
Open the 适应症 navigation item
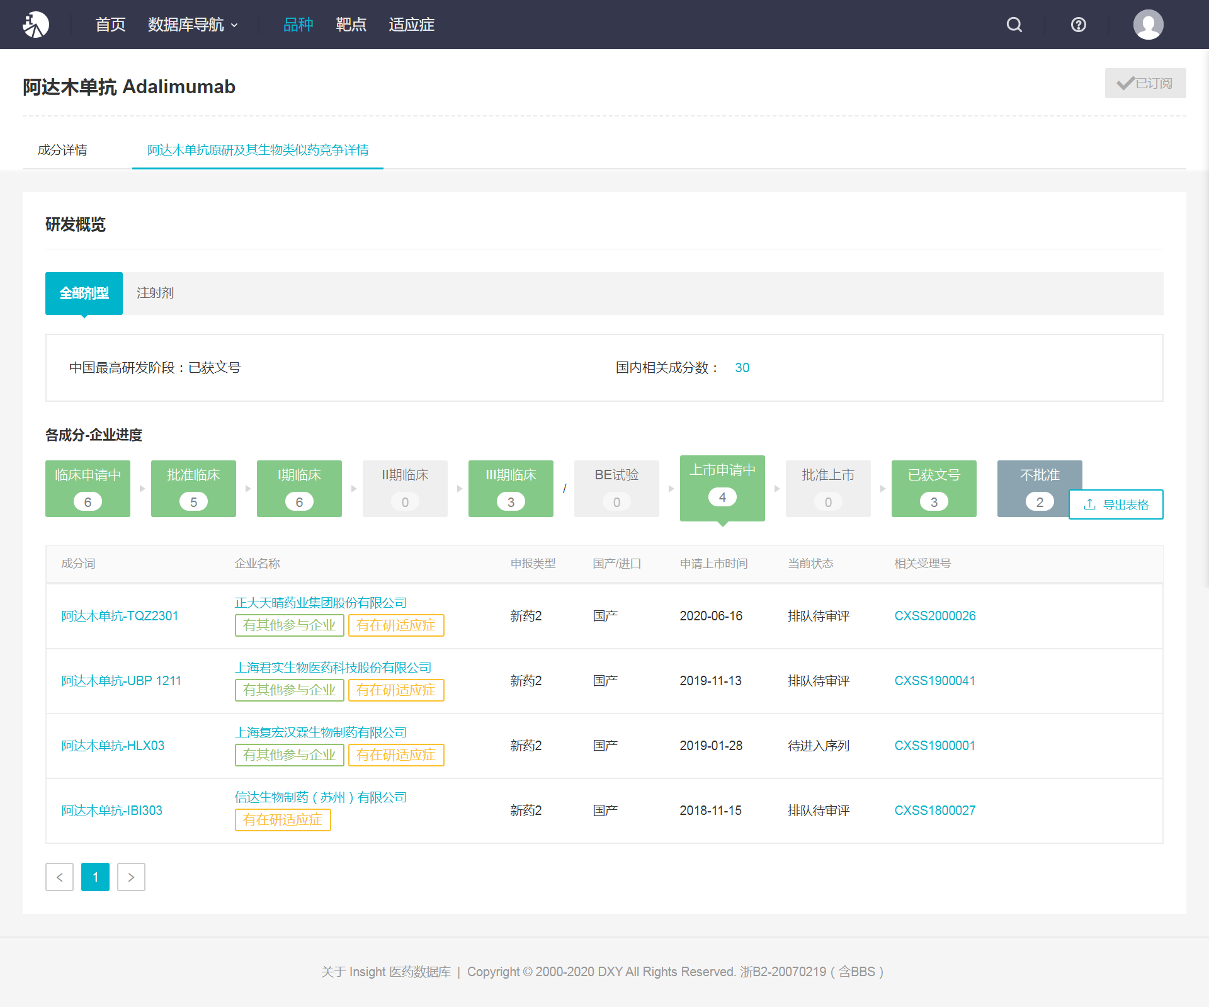point(411,25)
